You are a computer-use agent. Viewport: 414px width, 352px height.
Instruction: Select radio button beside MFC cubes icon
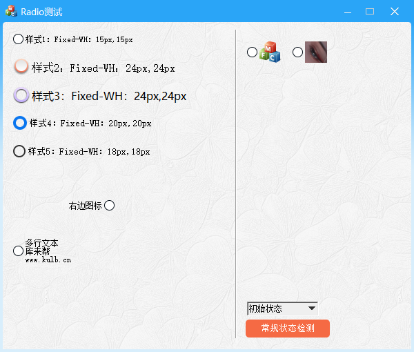pos(252,52)
